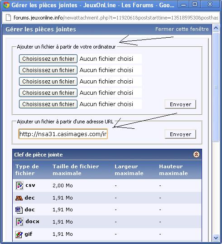Click the doc Word file icon
Screen dimensions: 222x244
[19, 210]
